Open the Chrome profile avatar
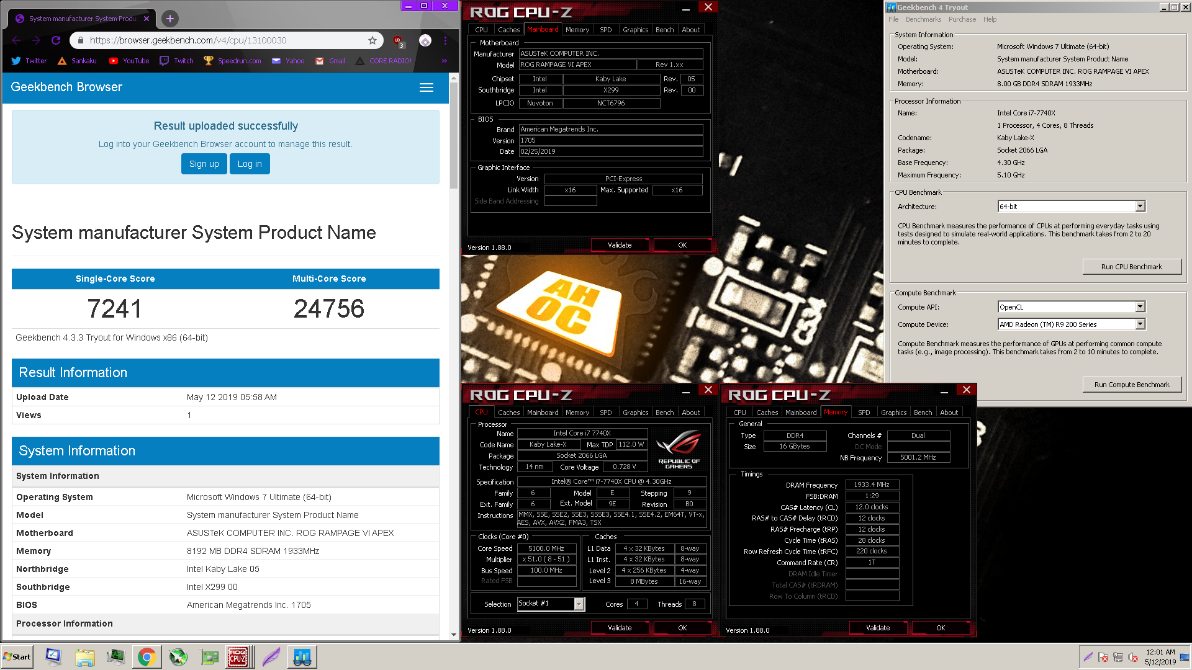This screenshot has height=670, width=1192. coord(425,40)
